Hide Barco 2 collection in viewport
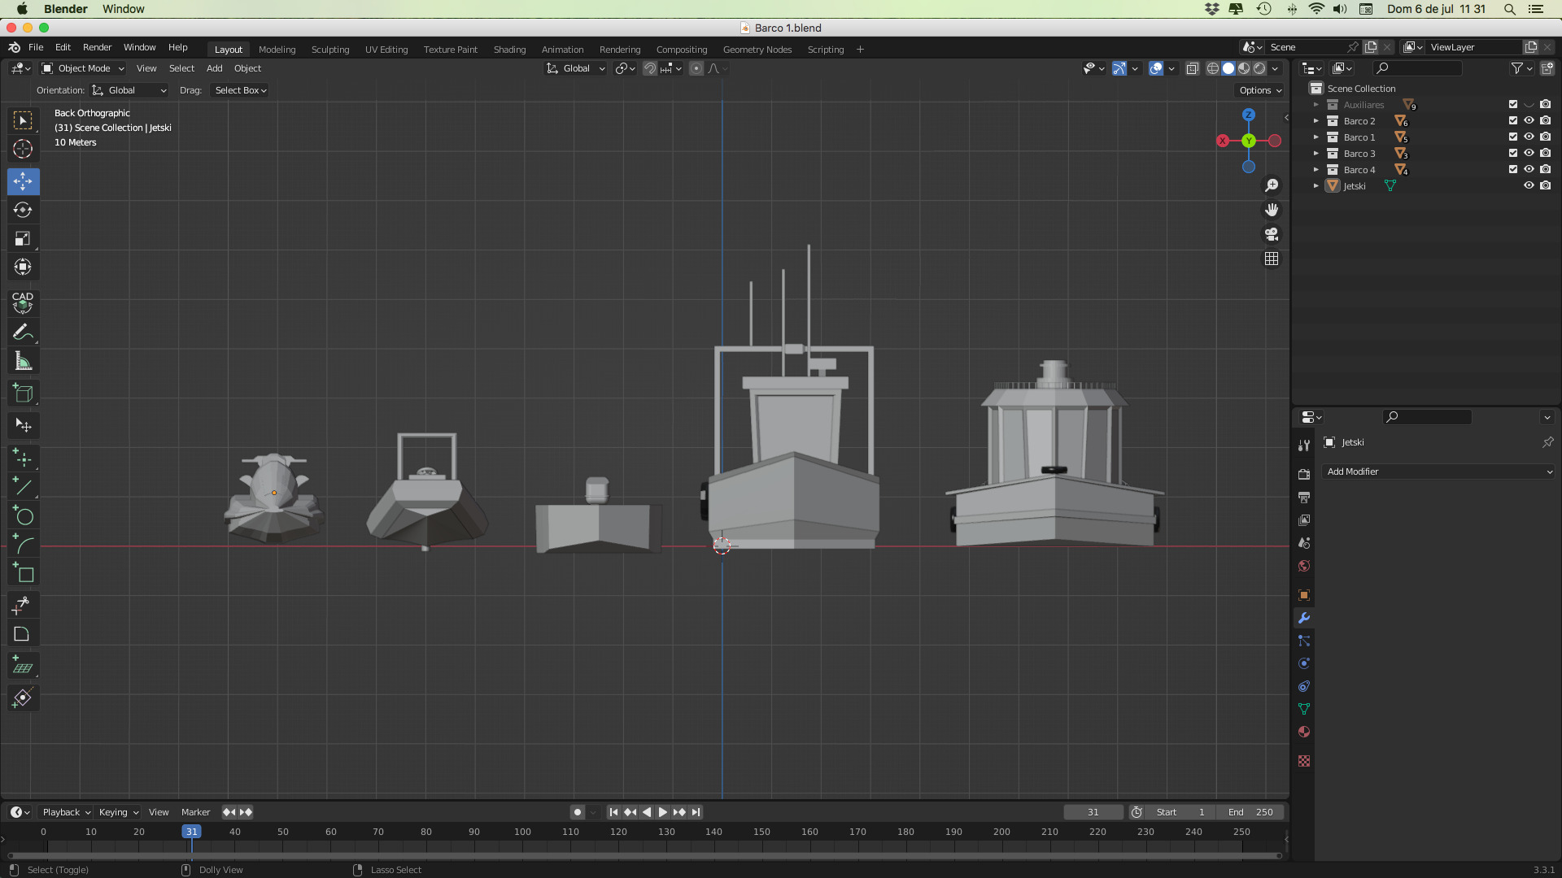This screenshot has height=878, width=1562. 1529,120
